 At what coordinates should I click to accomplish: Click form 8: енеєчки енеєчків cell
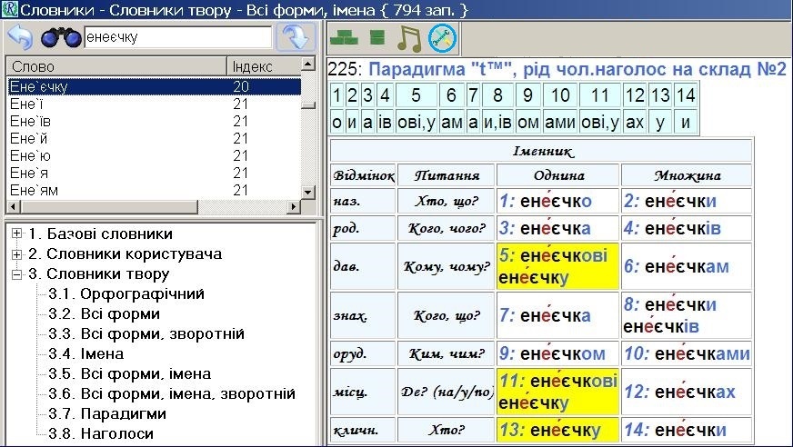pos(687,315)
